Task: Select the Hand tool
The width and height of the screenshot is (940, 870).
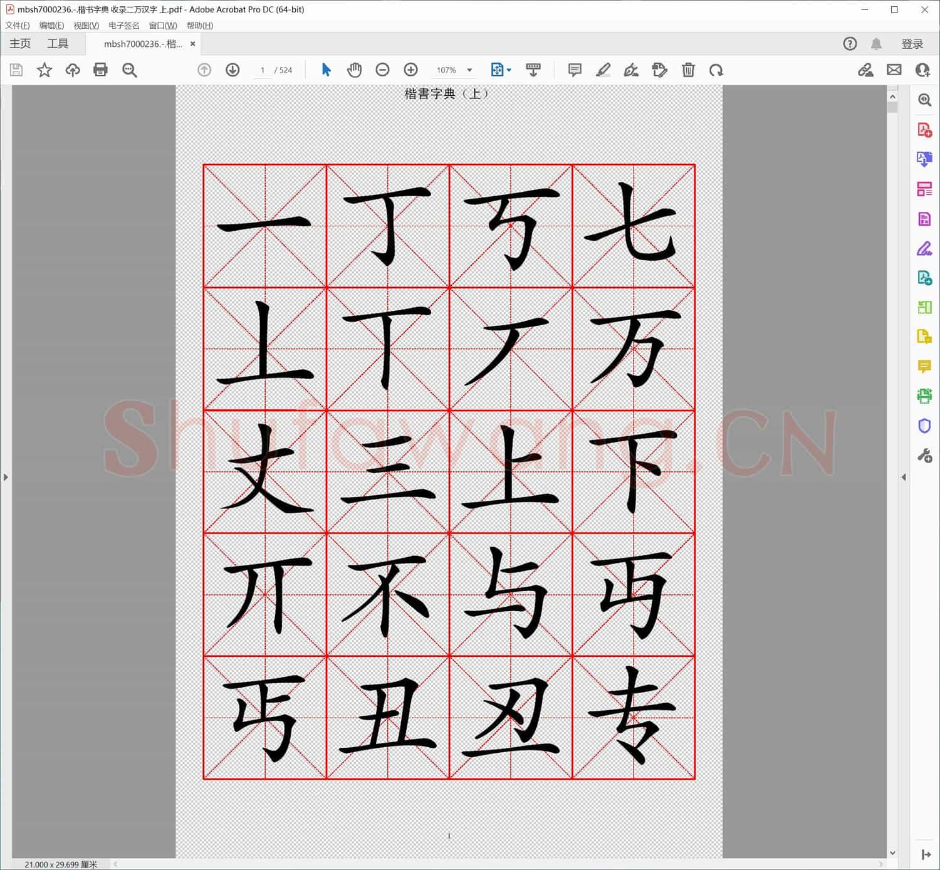Action: [355, 70]
